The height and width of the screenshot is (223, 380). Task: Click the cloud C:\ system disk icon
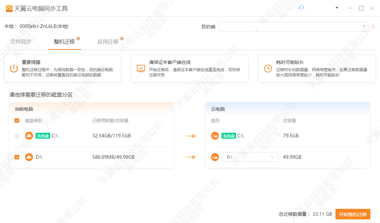pyautogui.click(x=215, y=136)
